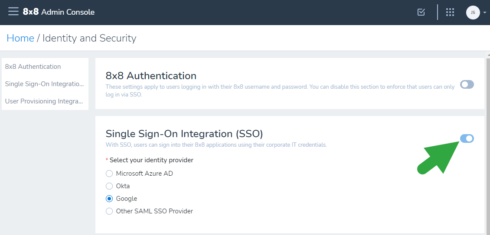The height and width of the screenshot is (235, 490).
Task: Select Other SAML SSO Provider option
Action: [109, 211]
